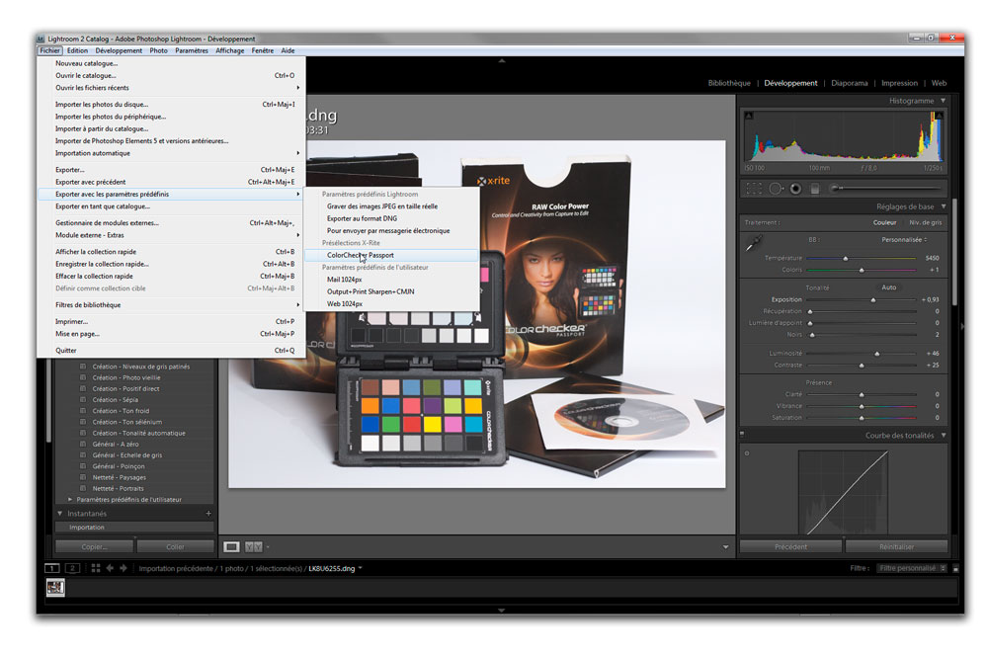Hide the top module picker panel
The height and width of the screenshot is (655, 988).
coord(502,61)
